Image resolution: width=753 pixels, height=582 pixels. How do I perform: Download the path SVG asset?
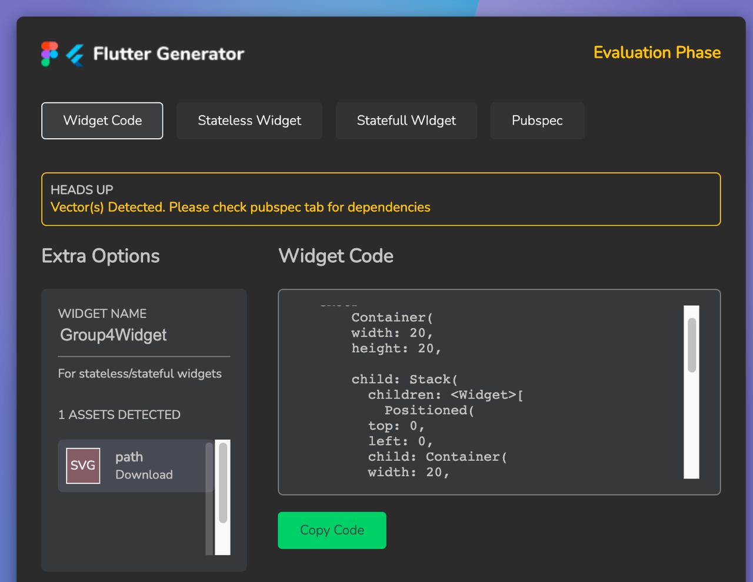click(144, 474)
